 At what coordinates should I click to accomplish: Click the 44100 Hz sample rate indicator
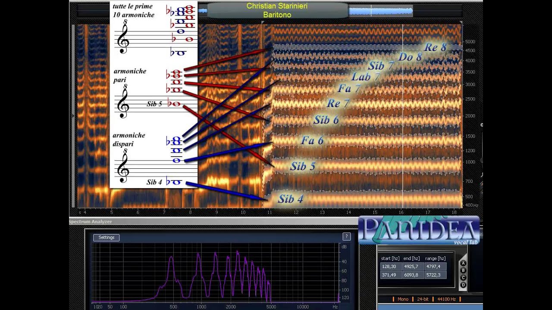pos(445,299)
